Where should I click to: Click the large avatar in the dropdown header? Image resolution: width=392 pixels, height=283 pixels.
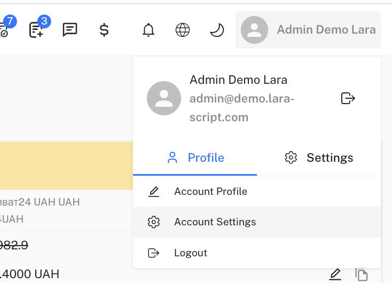coord(164,98)
